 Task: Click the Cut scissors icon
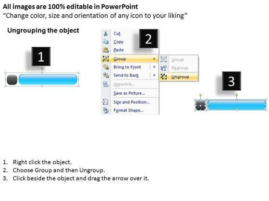106,33
